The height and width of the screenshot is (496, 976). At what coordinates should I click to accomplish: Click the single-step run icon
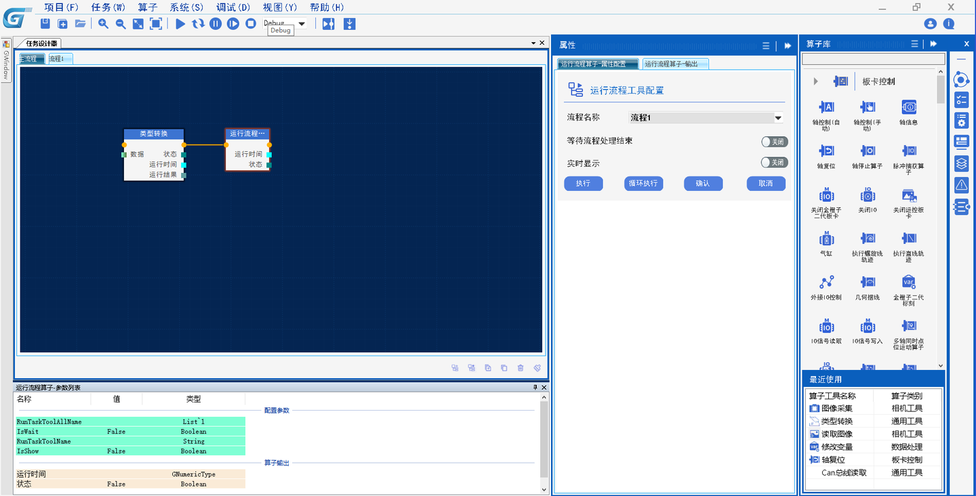(233, 24)
